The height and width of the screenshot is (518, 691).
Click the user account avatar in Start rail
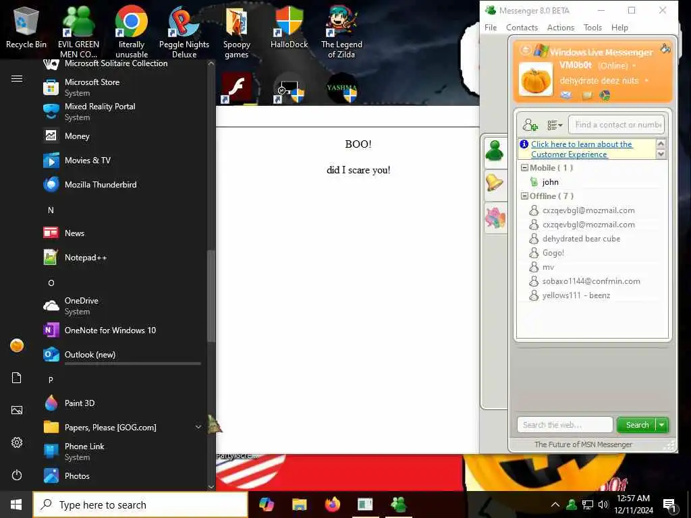17,345
